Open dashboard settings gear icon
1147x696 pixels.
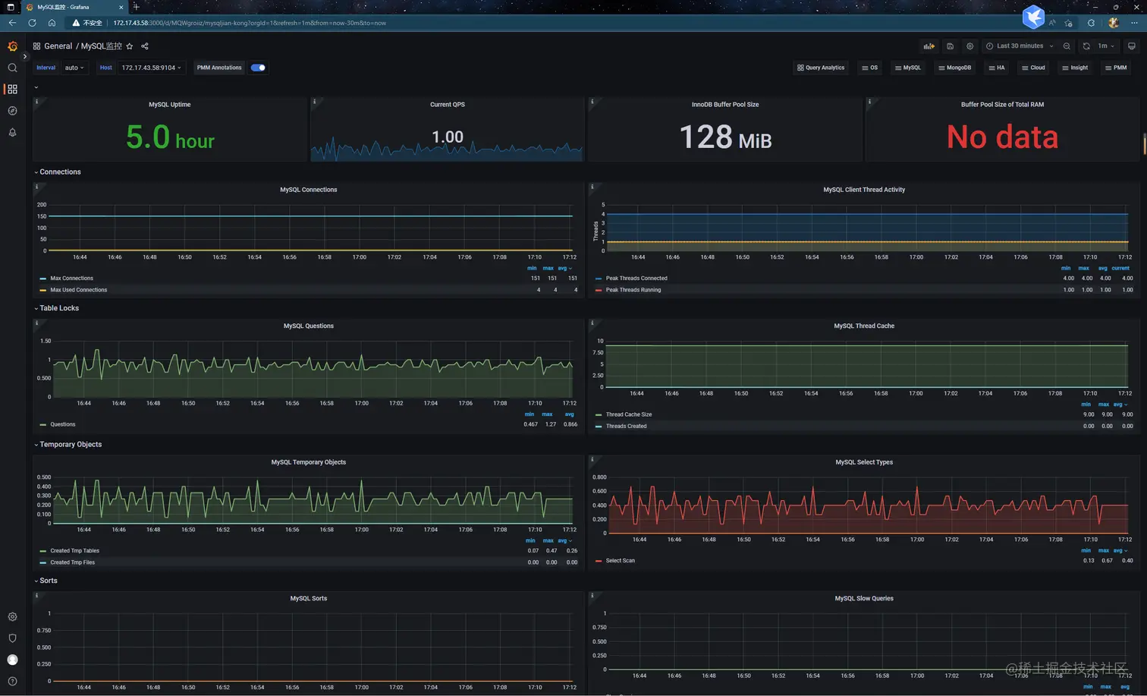pyautogui.click(x=969, y=46)
